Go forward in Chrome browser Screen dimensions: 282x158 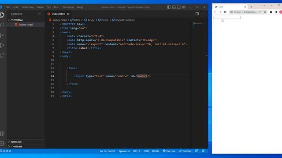click(220, 12)
